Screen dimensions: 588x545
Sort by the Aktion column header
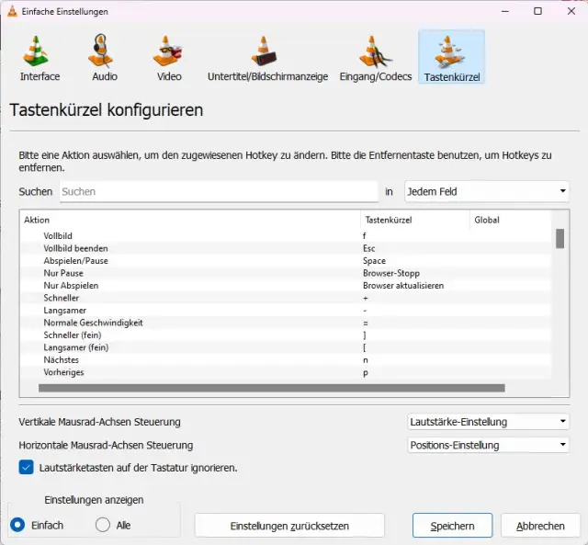(x=189, y=220)
